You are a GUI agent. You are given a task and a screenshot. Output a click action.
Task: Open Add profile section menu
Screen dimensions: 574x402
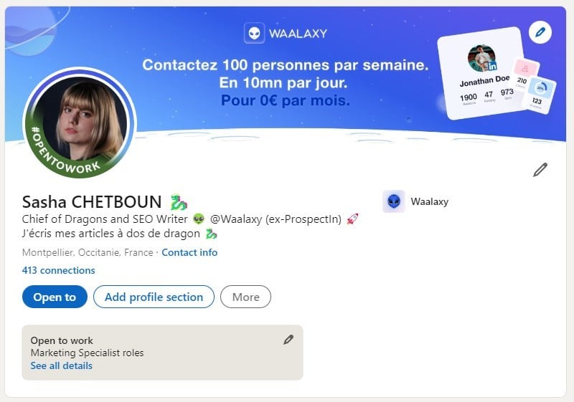click(x=154, y=297)
